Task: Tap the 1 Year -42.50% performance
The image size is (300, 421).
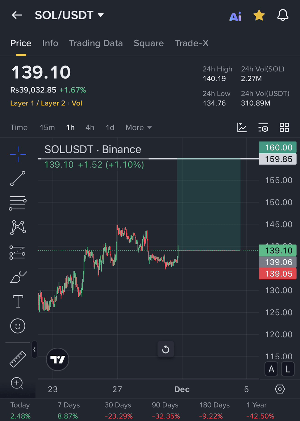Action: 260,410
